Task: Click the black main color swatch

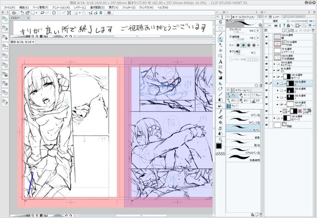Action: (219, 146)
